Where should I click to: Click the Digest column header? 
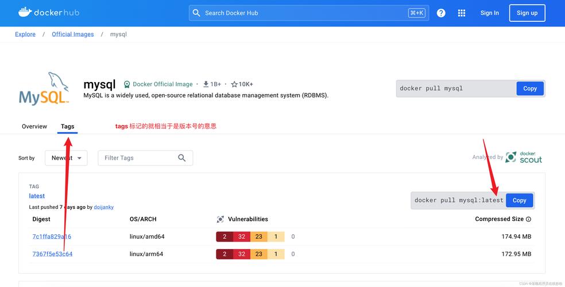point(41,219)
